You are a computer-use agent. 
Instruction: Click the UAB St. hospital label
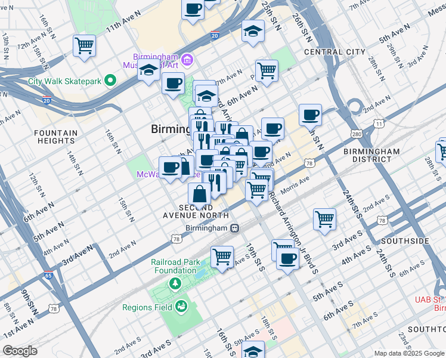[430, 304]
